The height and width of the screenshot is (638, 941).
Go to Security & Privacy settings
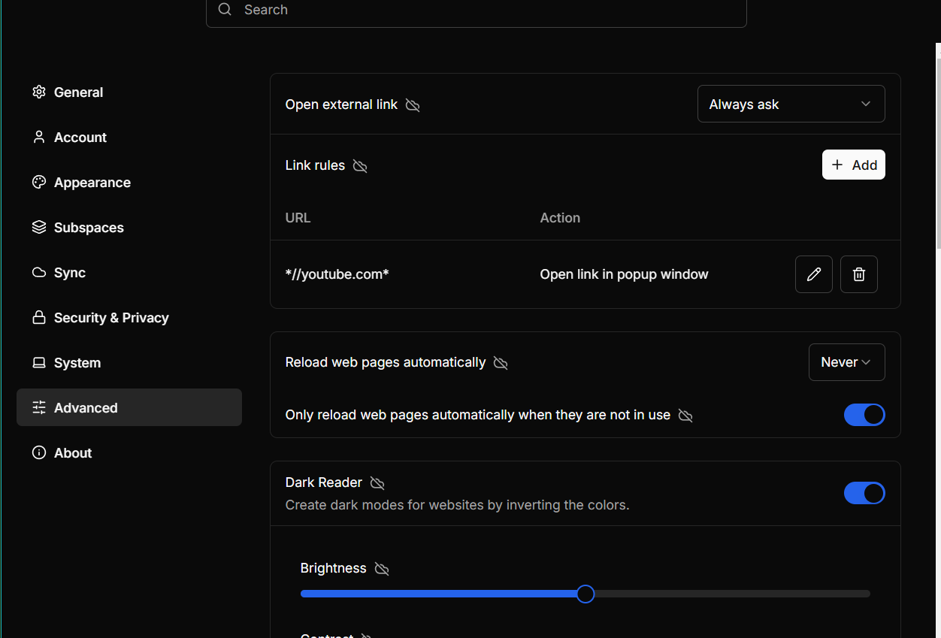pos(110,318)
